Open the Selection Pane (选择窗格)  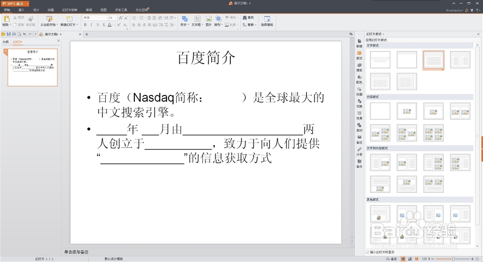tap(267, 21)
